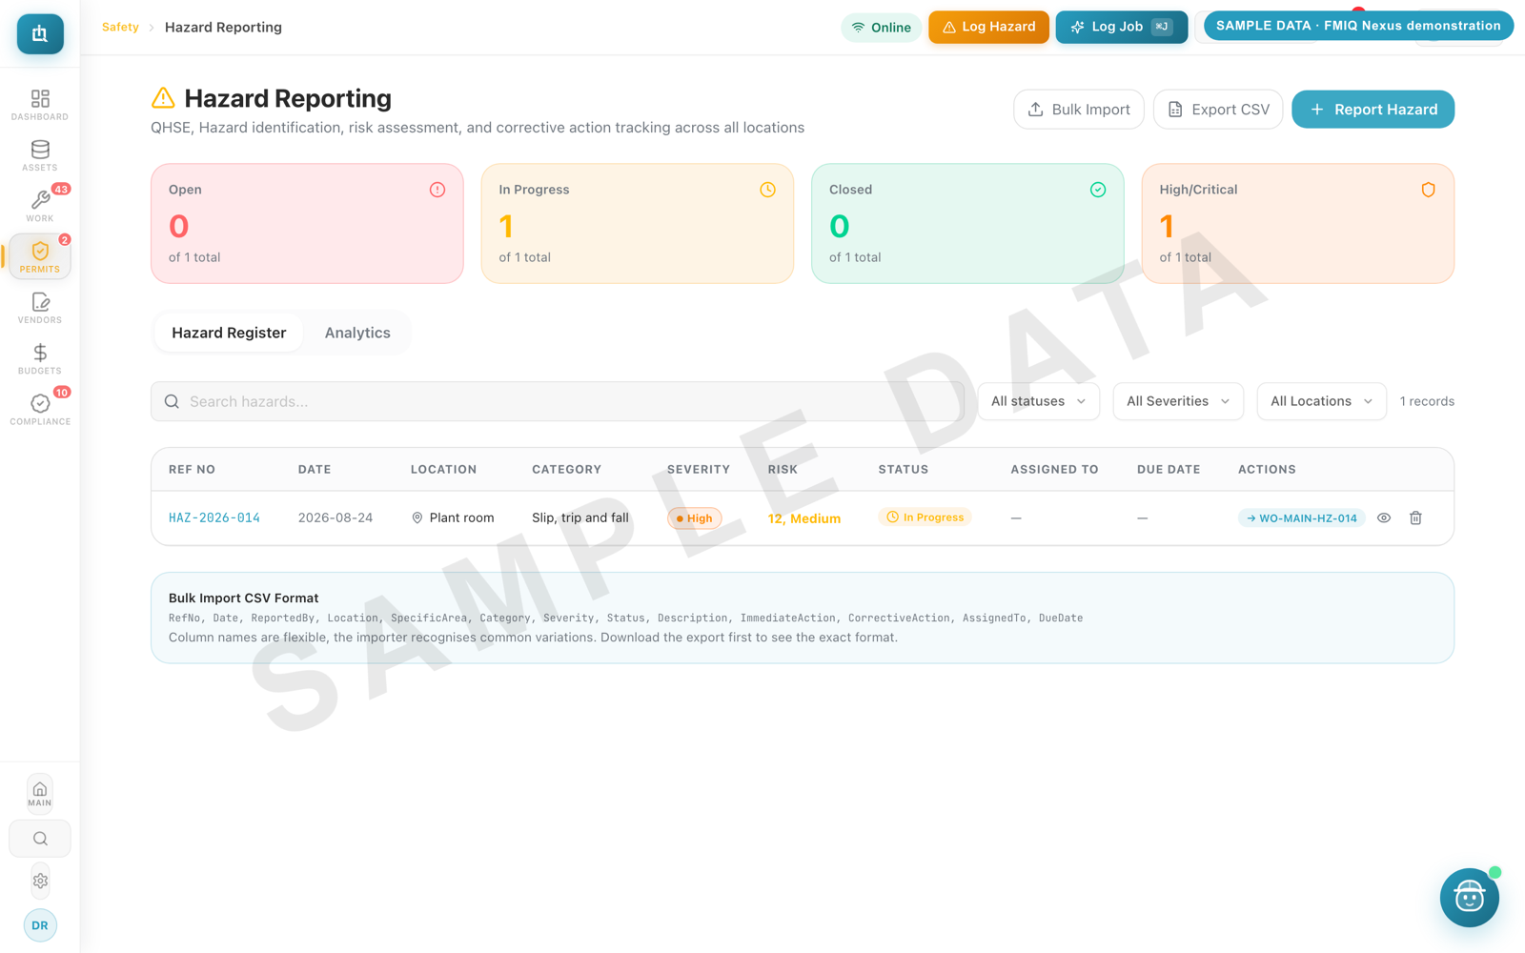Click the '12, Medium' risk value
The image size is (1525, 953).
[x=804, y=518]
